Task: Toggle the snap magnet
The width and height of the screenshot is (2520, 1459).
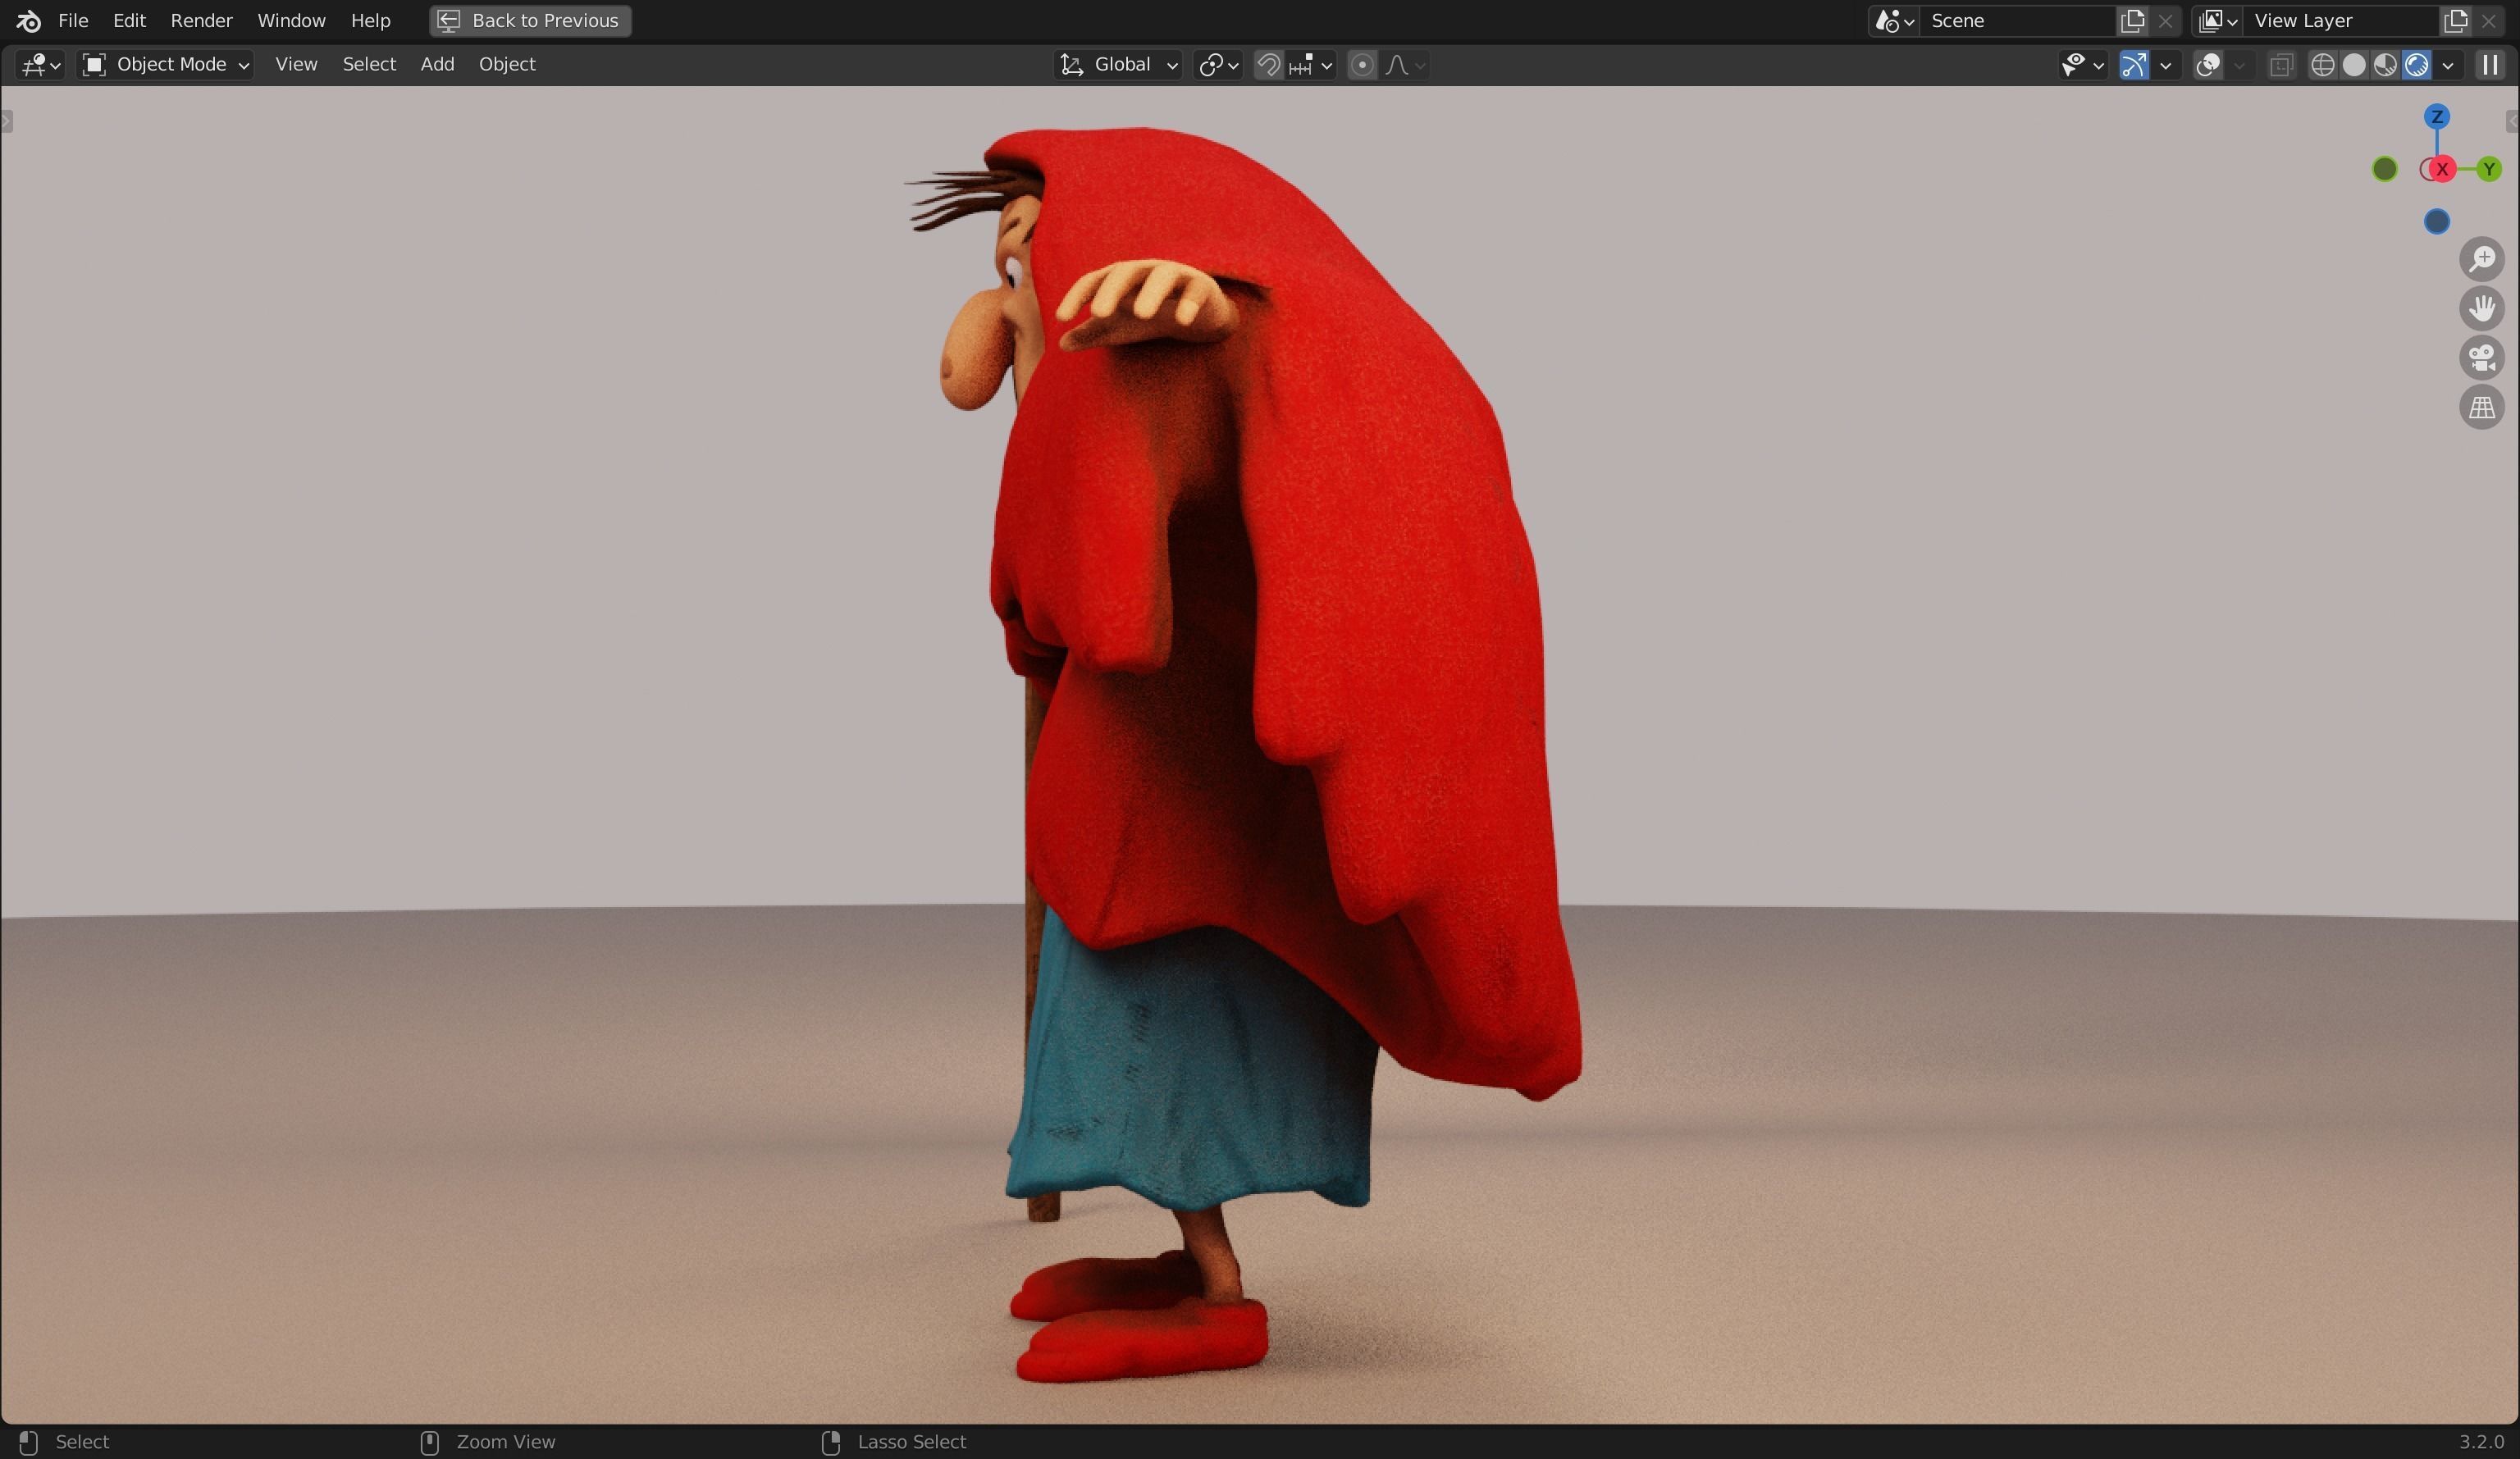Action: point(1268,65)
